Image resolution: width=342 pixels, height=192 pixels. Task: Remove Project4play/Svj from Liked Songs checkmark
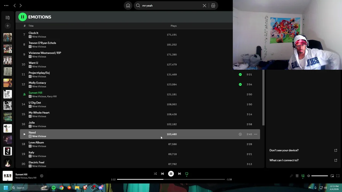[240, 74]
